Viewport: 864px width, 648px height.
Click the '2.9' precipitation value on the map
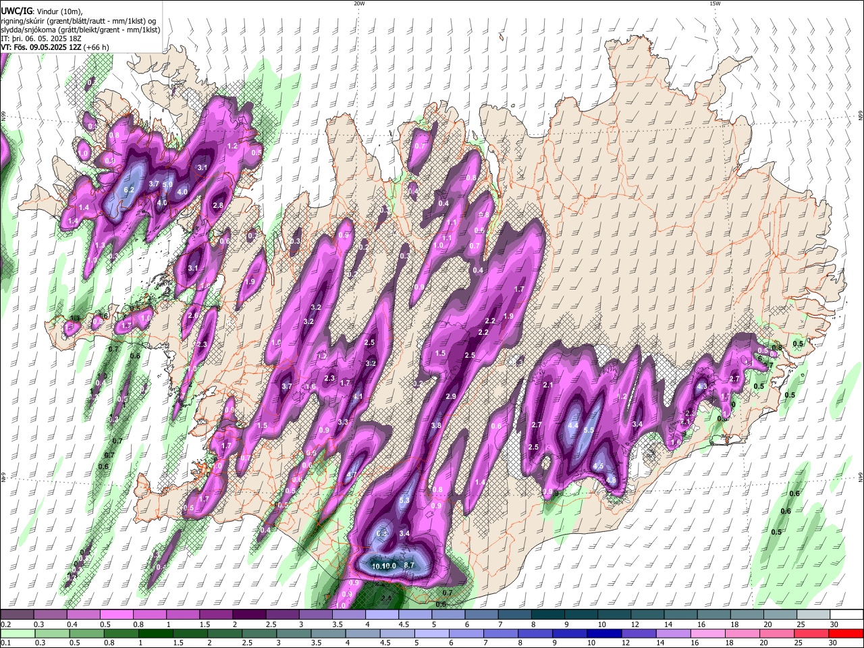coord(451,396)
